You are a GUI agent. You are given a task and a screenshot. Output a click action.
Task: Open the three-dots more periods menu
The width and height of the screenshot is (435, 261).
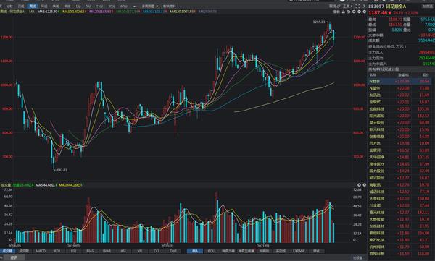[x=134, y=6]
